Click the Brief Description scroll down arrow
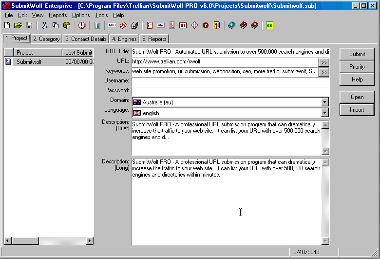The width and height of the screenshot is (380, 259). 325,151
